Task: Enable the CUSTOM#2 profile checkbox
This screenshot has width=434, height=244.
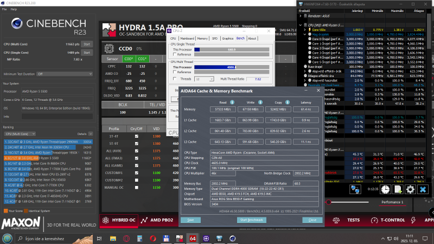Action: [137, 180]
